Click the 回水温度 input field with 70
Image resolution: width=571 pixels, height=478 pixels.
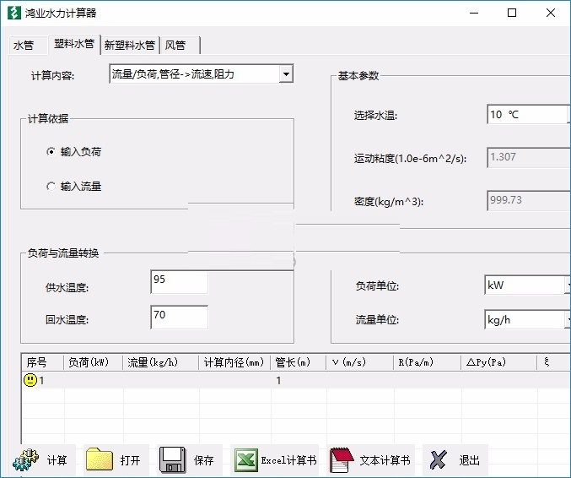tap(179, 317)
